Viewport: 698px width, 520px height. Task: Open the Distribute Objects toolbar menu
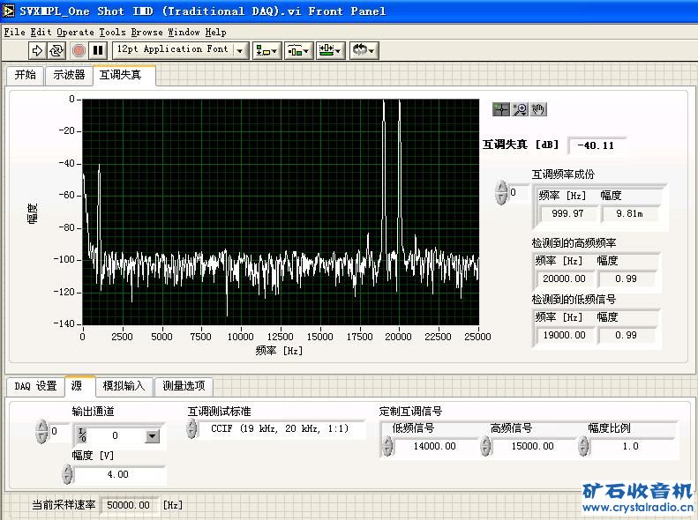click(297, 50)
